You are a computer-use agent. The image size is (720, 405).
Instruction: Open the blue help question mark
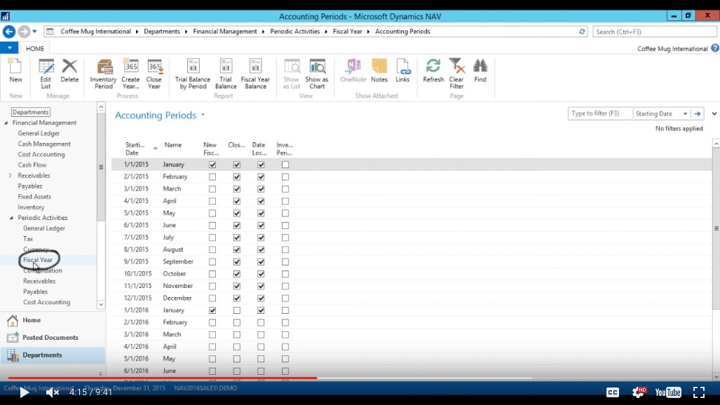(x=715, y=48)
